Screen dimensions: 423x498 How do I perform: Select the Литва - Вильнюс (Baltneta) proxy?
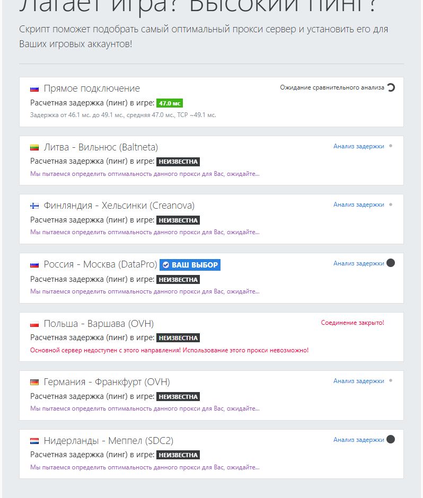101,147
